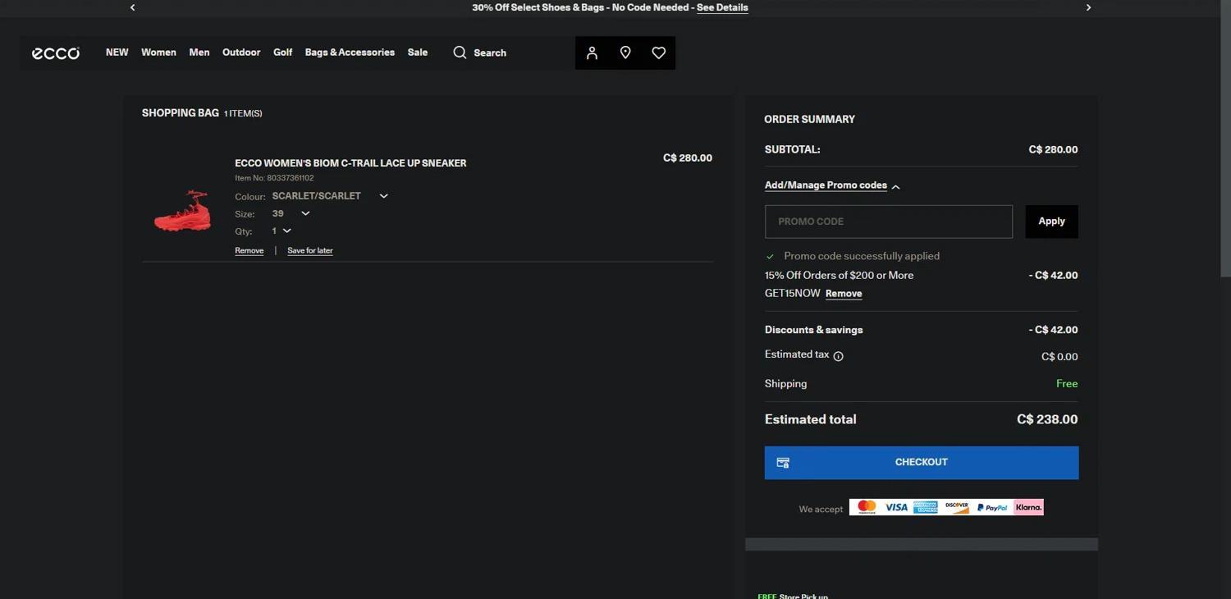Click 15% Off Orders of $200 text
This screenshot has height=599, width=1231.
pos(839,276)
